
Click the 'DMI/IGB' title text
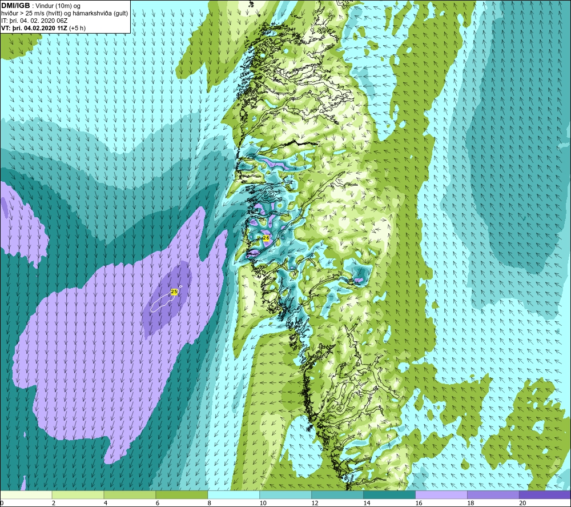tap(15, 6)
